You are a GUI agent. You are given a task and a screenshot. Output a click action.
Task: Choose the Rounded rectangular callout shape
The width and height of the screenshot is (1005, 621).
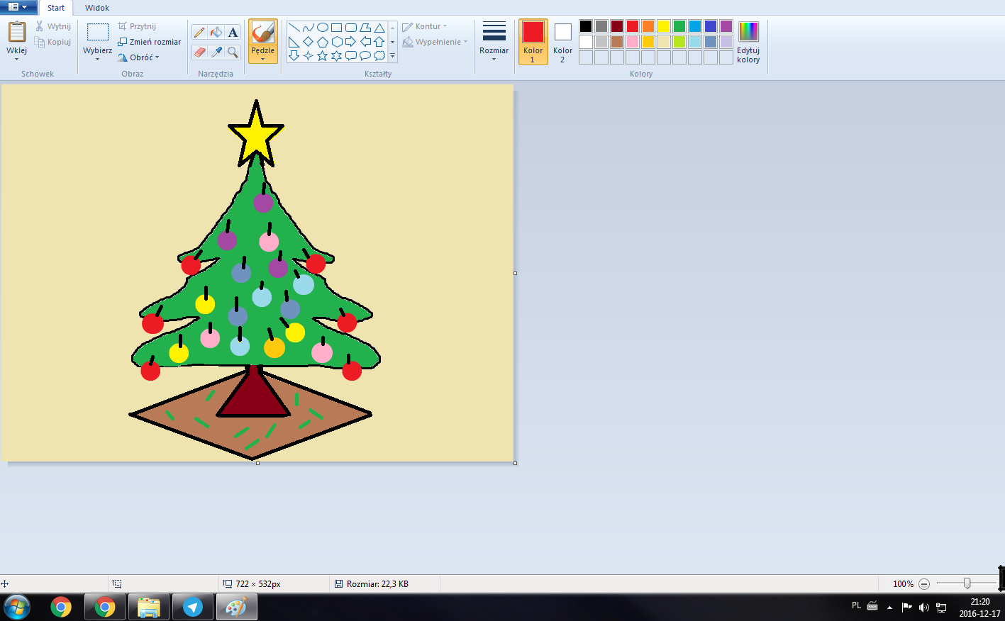[x=350, y=55]
